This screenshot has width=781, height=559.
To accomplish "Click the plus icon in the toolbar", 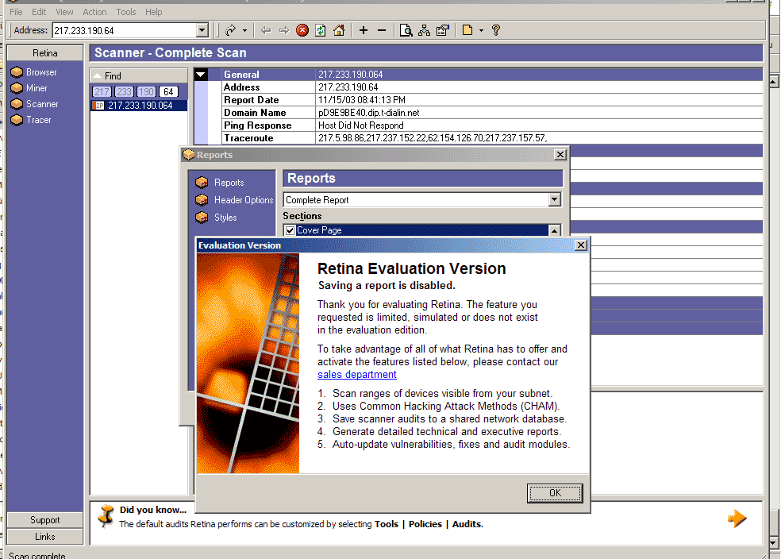I will (364, 30).
